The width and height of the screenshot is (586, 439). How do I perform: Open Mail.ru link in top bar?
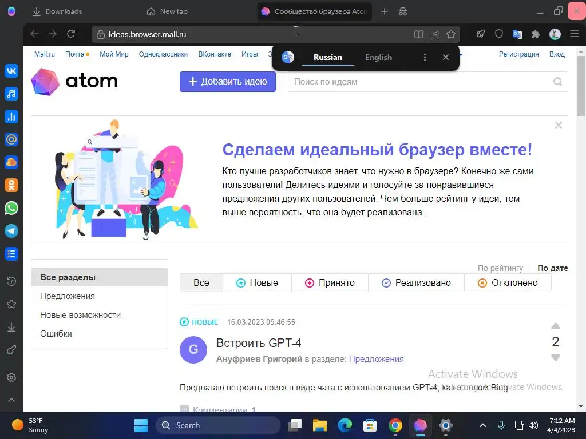(x=45, y=54)
